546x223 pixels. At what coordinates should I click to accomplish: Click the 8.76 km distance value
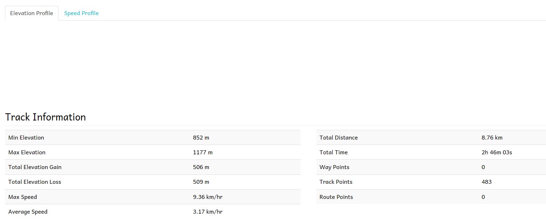pos(492,138)
